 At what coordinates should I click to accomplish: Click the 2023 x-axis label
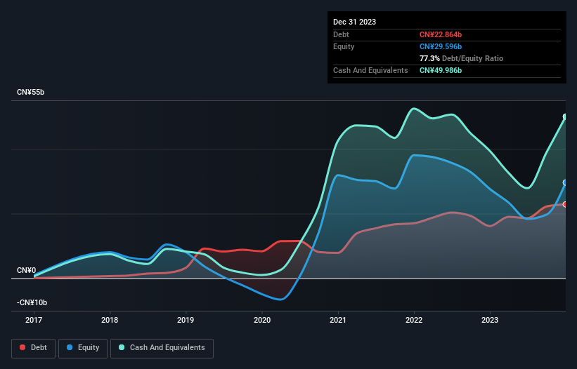tap(490, 320)
